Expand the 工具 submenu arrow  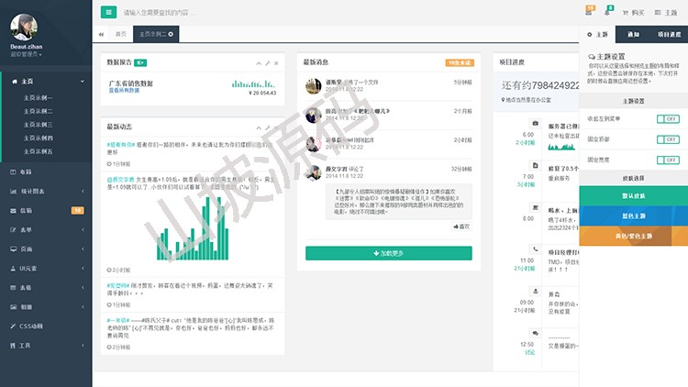(83, 346)
